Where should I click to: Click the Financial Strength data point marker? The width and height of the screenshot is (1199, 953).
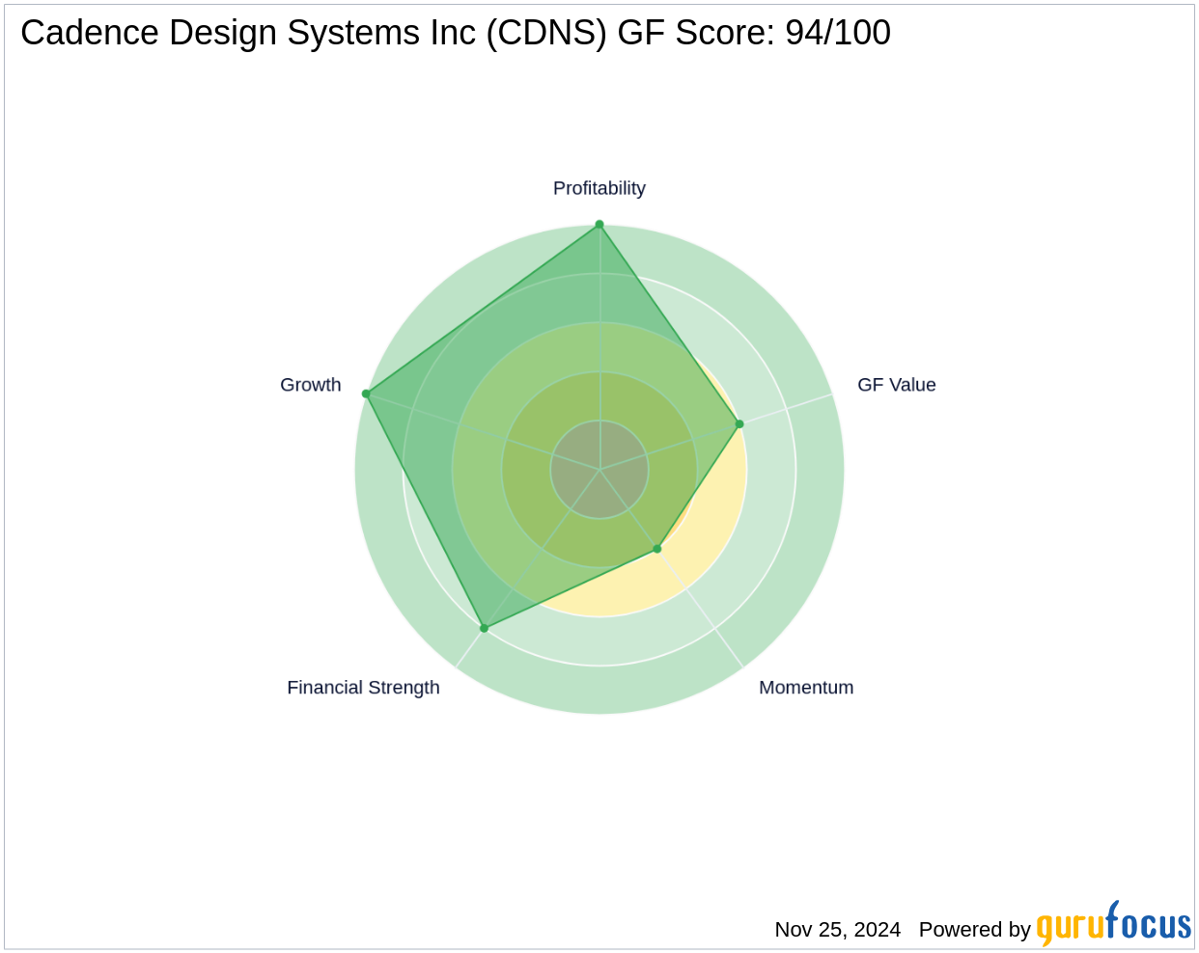click(484, 628)
